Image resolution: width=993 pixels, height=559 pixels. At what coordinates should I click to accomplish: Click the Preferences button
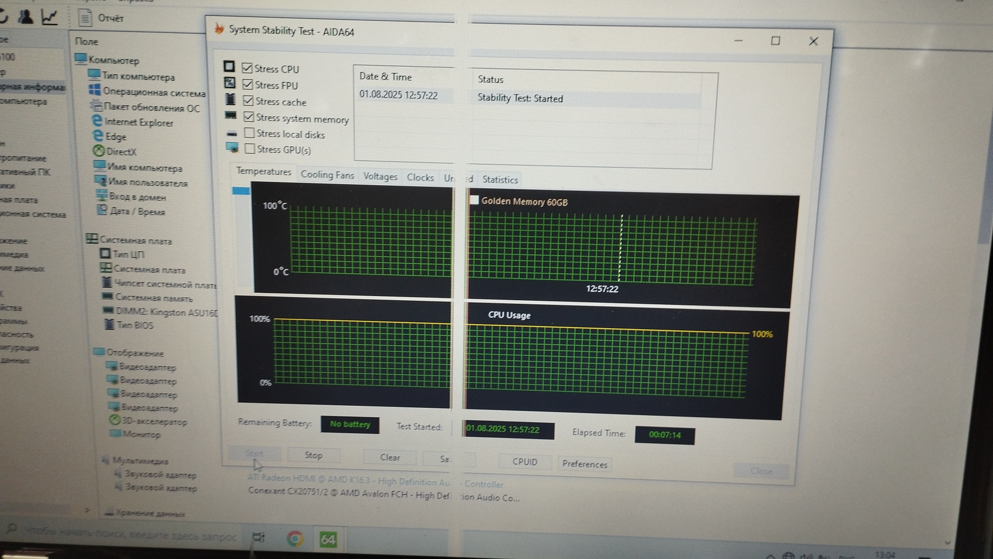[x=584, y=464]
